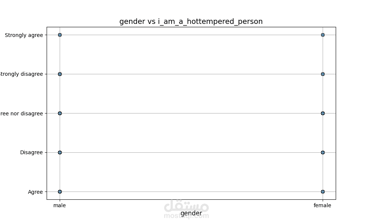This screenshot has height=224, width=373.
Task: Click the male x-axis tick label
Action: click(x=59, y=205)
